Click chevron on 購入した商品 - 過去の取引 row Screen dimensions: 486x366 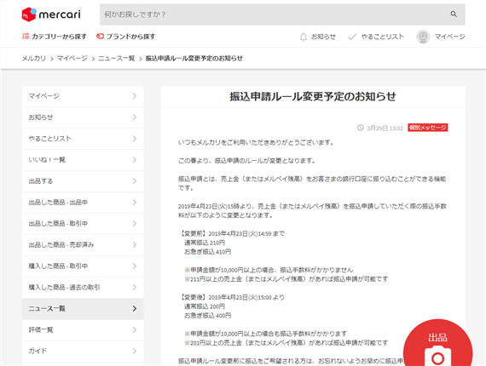click(135, 288)
